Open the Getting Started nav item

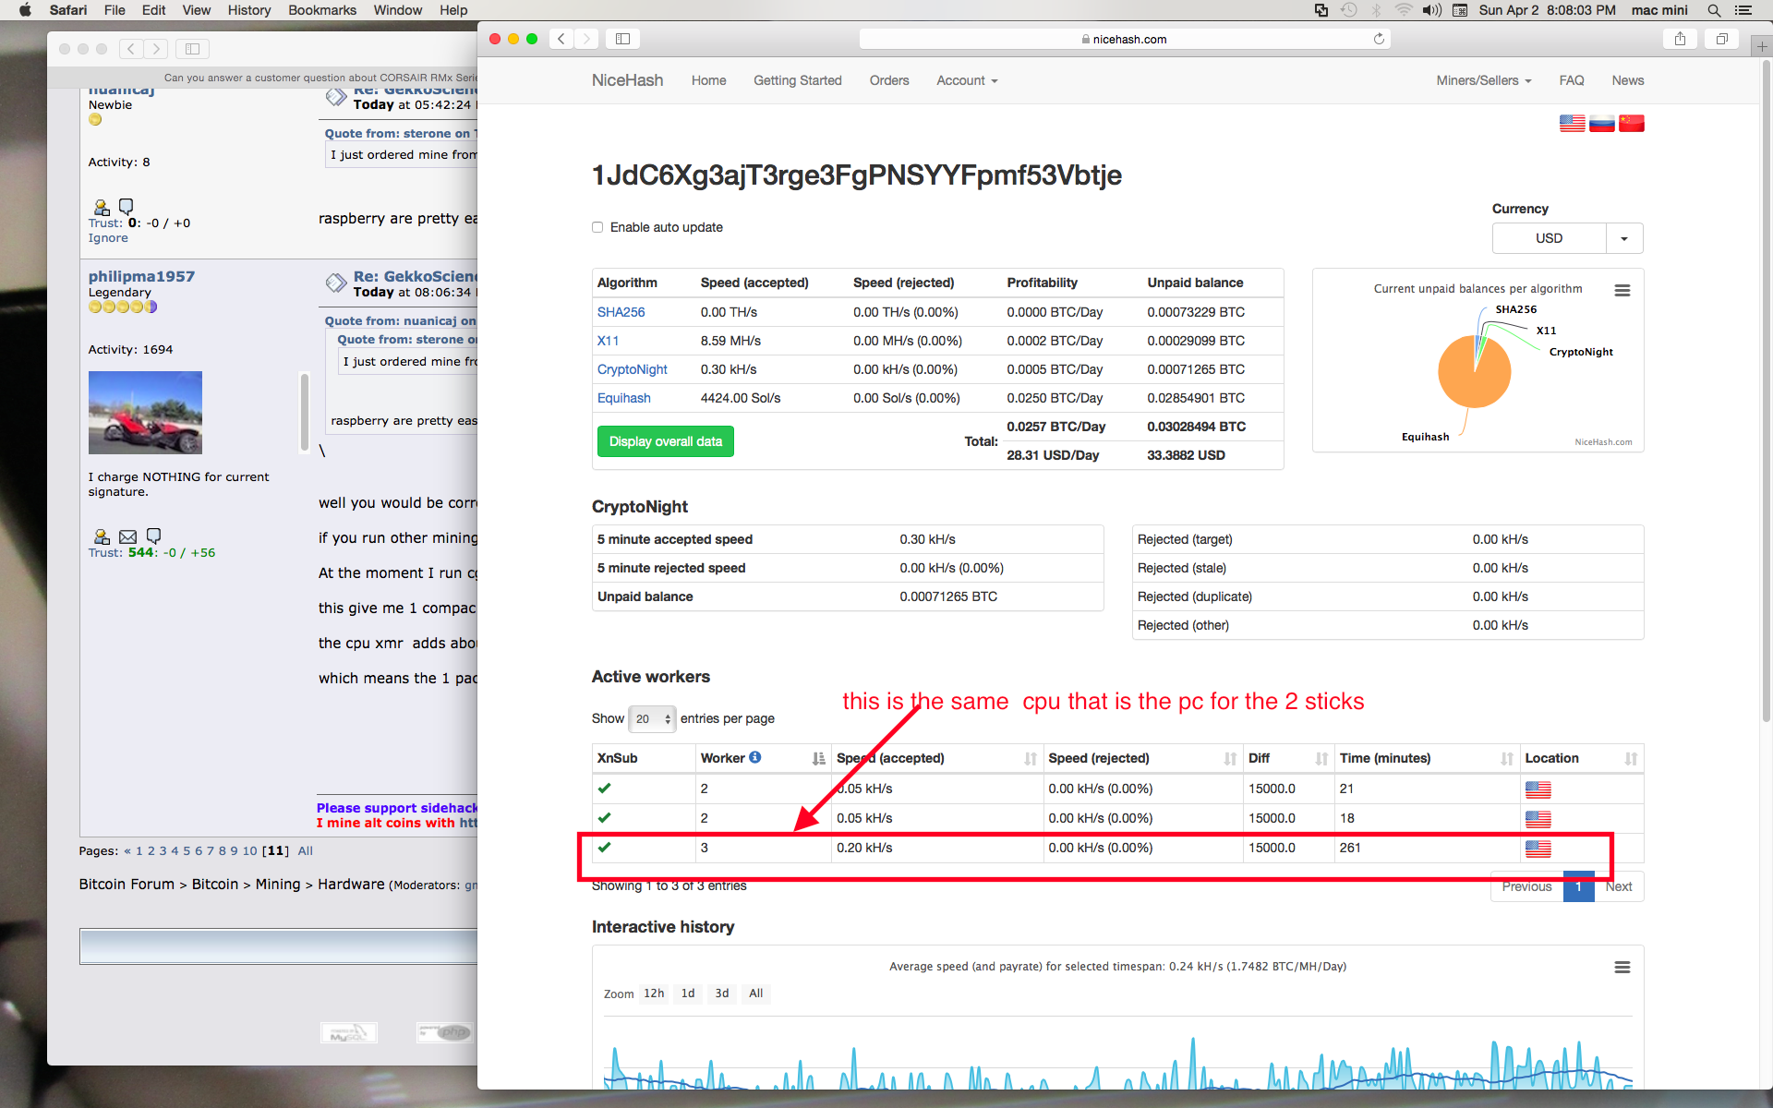798,80
